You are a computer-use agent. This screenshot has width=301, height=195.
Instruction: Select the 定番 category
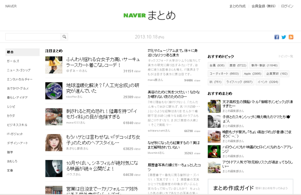(x=10, y=170)
